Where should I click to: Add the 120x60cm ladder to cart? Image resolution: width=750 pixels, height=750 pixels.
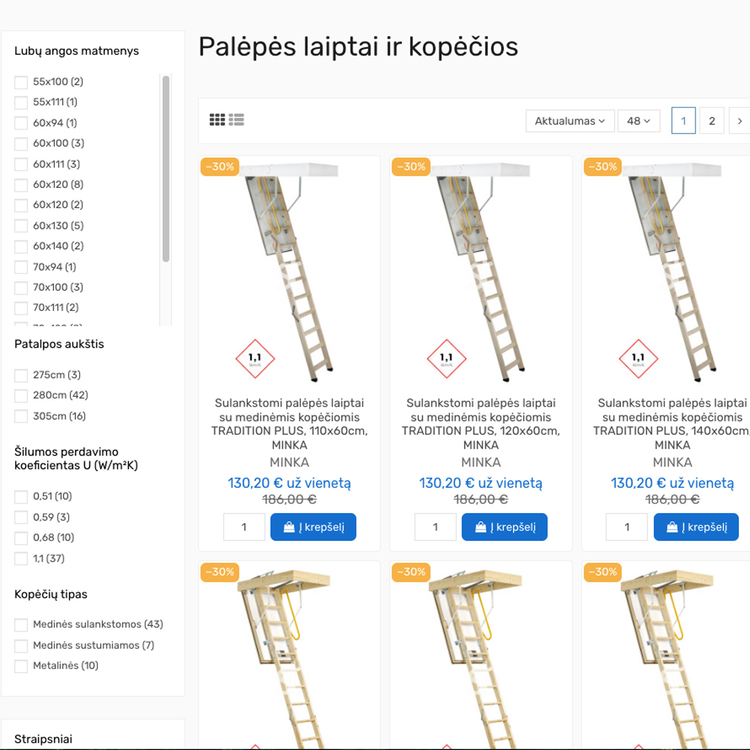[505, 527]
